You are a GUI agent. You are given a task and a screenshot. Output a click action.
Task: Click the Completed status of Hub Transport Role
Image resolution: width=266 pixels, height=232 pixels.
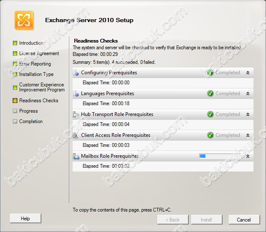[x=228, y=114]
